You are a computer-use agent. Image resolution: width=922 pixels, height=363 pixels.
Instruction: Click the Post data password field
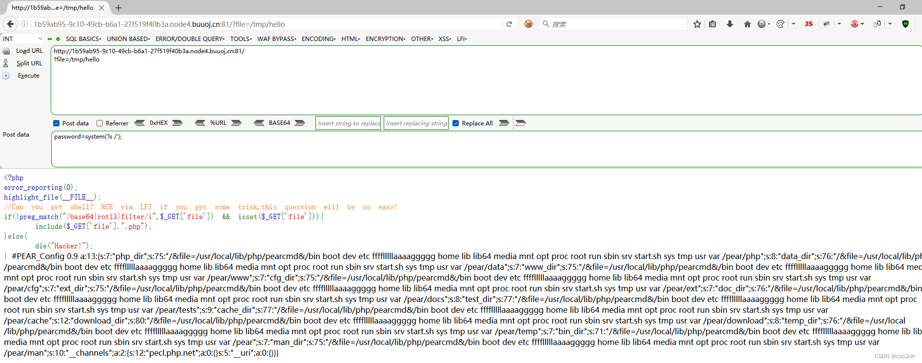(x=486, y=149)
